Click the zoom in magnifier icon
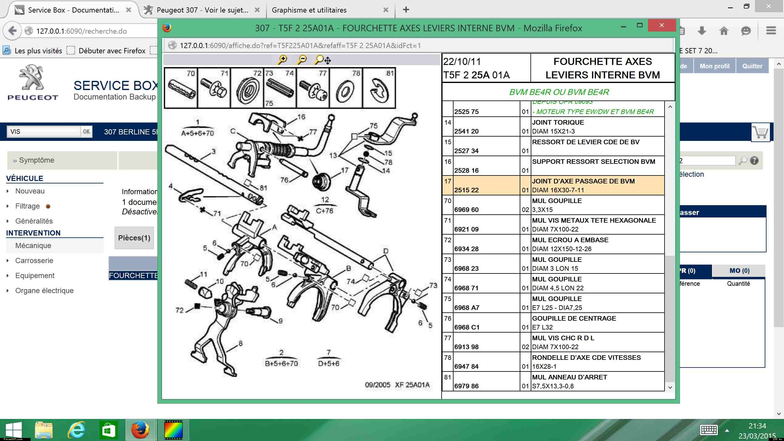This screenshot has height=441, width=784. pyautogui.click(x=282, y=59)
